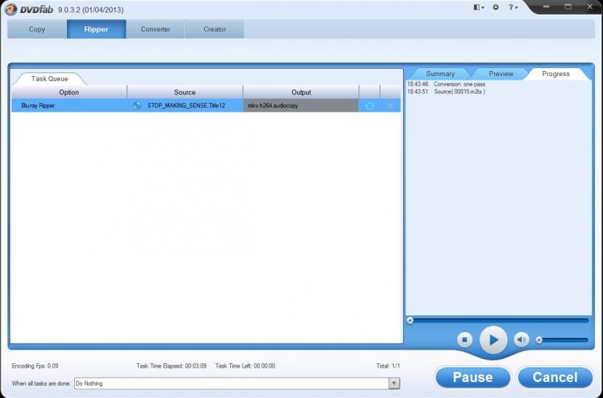Click the DVDFab logo icon

pos(11,9)
